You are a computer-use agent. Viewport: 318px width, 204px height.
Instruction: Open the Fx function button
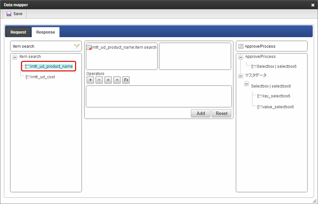click(126, 80)
